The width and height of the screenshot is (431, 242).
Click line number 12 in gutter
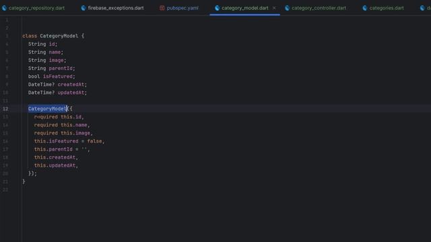[5, 109]
